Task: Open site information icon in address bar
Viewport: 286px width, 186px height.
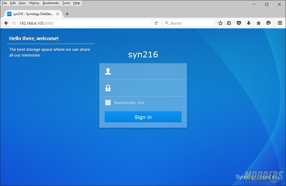Action: tap(14, 23)
